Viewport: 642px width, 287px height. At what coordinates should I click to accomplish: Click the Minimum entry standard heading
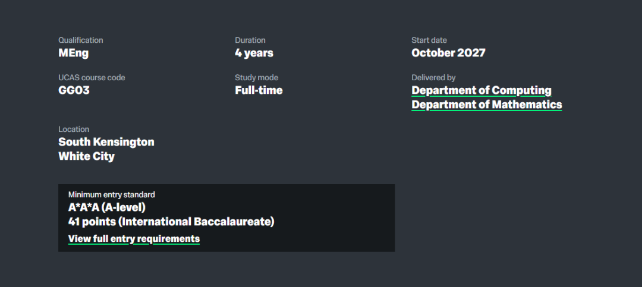click(x=112, y=195)
